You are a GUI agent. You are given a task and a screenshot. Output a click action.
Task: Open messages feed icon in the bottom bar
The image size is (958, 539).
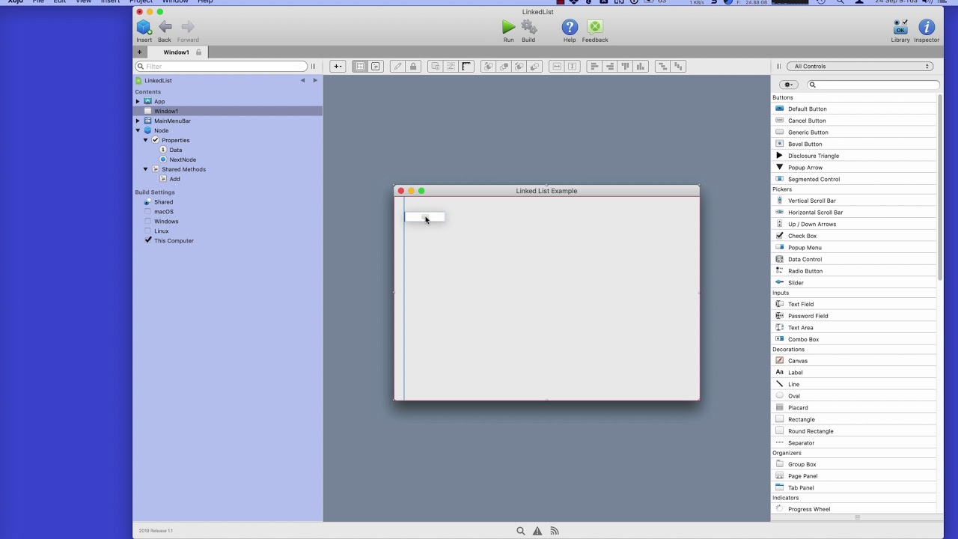555,531
